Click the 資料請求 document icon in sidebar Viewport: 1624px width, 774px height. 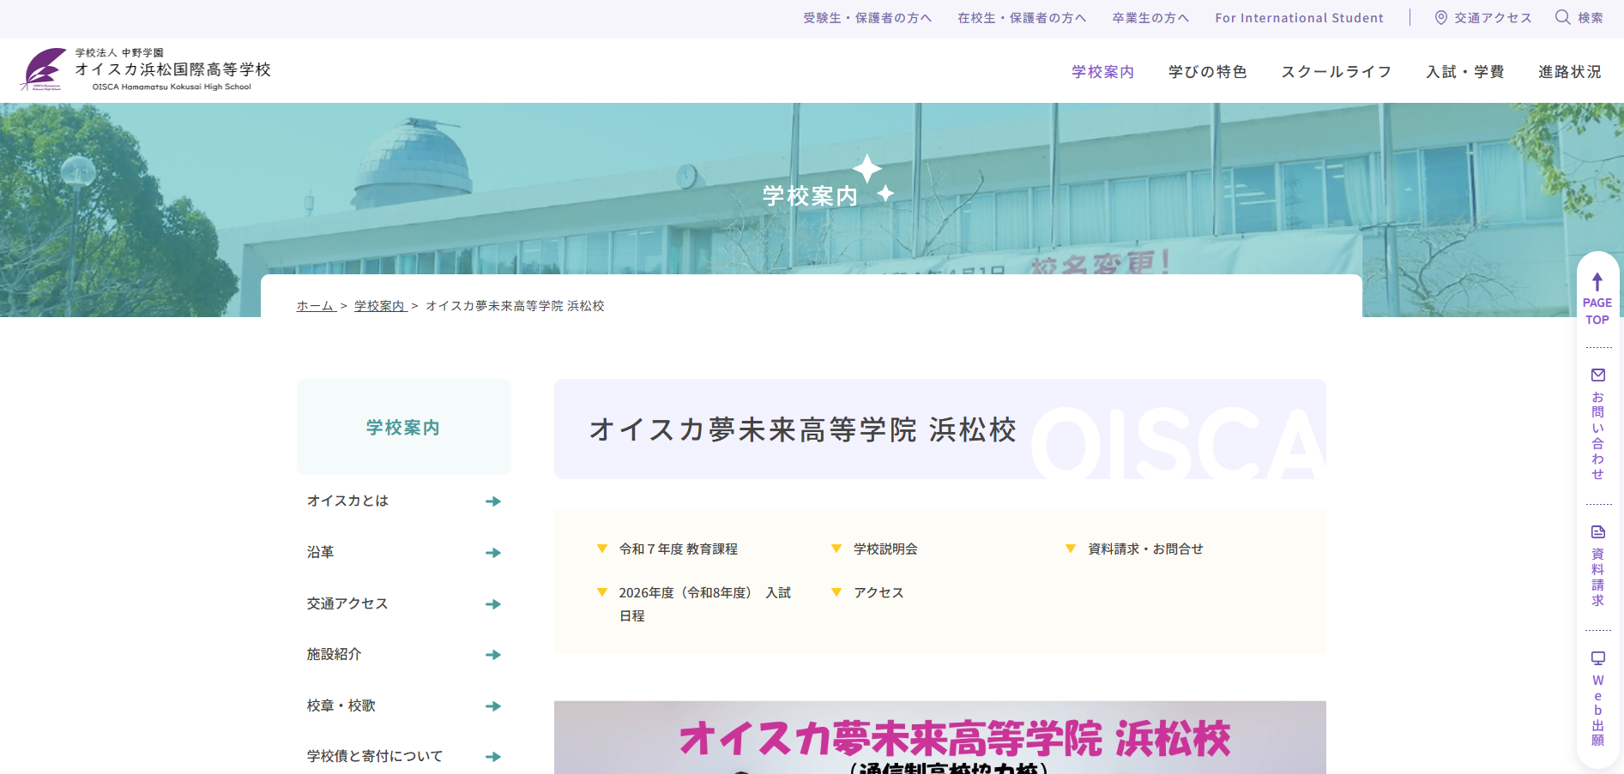(x=1597, y=531)
